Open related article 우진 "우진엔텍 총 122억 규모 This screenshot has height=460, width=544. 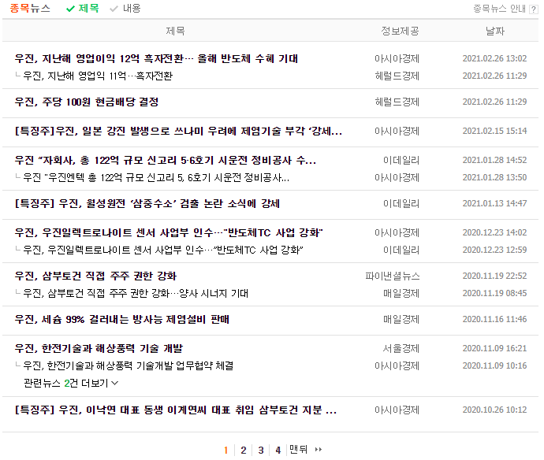(156, 177)
